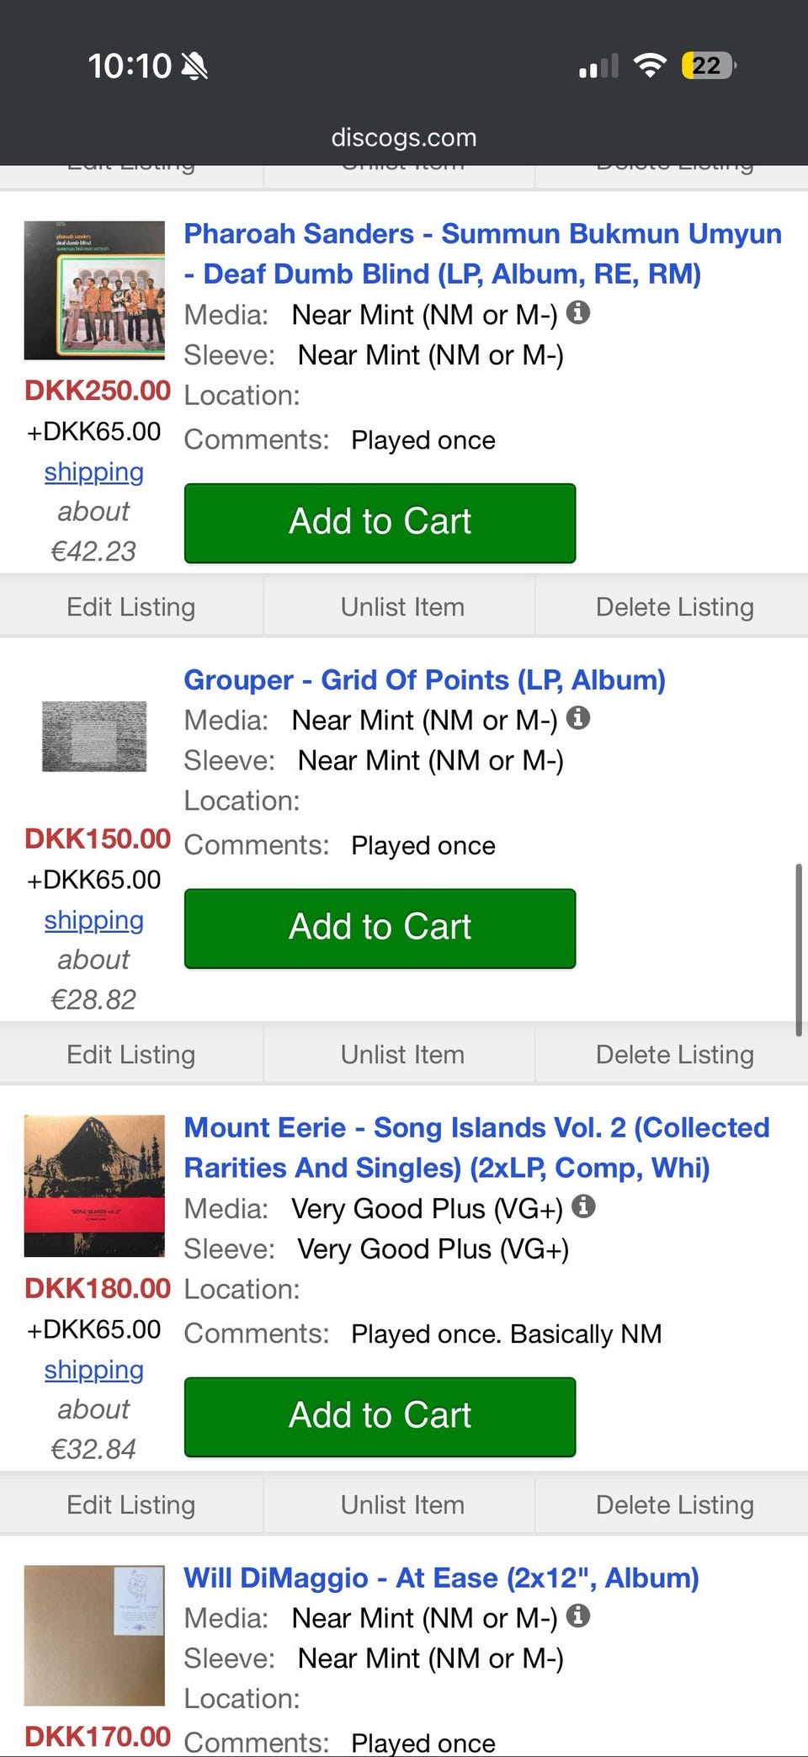
Task: Add Pharoah Sanders record to cart
Action: tap(380, 523)
